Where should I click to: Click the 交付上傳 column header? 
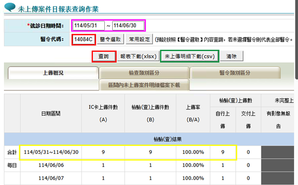click(248, 120)
